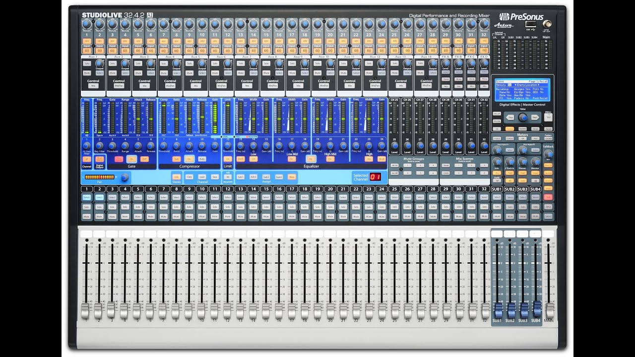Click the Phones level knob
635x357 pixels.
[522, 161]
